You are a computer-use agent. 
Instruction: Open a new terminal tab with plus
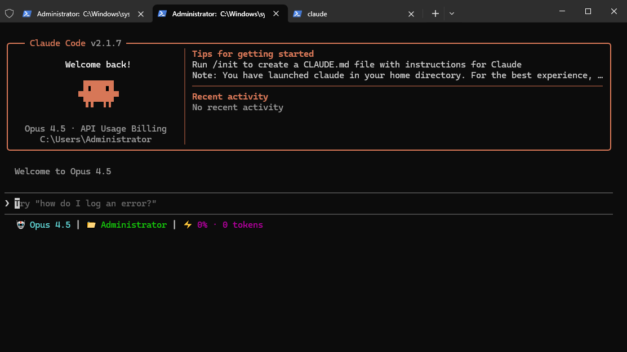435,13
